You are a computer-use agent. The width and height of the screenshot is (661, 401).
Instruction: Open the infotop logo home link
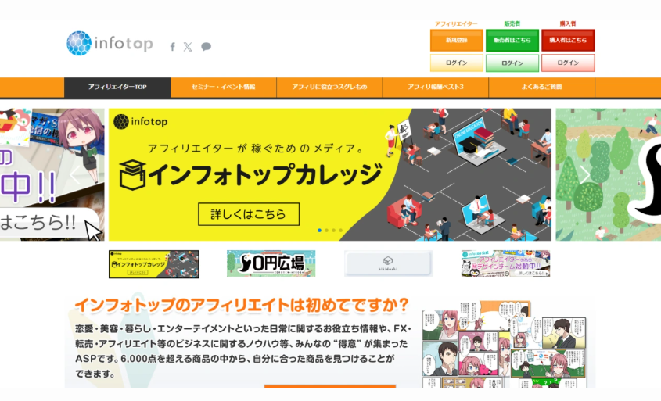[x=110, y=43]
